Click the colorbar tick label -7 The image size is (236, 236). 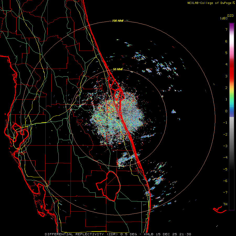(x=225, y=192)
